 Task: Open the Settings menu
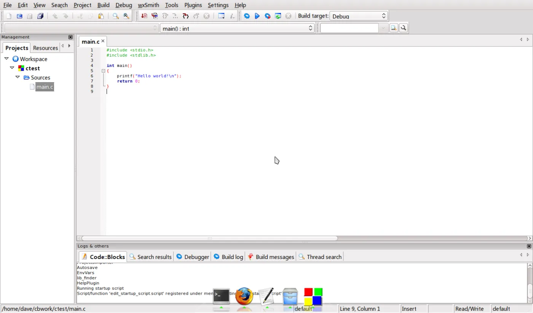pos(218,5)
